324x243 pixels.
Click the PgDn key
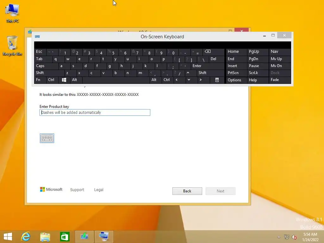pos(258,59)
